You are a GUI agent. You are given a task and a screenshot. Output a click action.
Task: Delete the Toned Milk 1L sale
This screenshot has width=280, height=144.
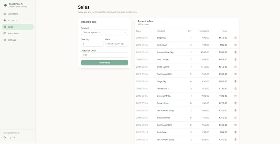click(235, 89)
